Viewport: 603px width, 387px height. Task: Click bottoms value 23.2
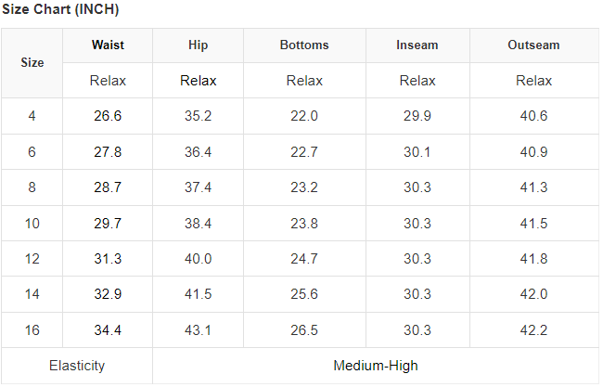(x=304, y=187)
